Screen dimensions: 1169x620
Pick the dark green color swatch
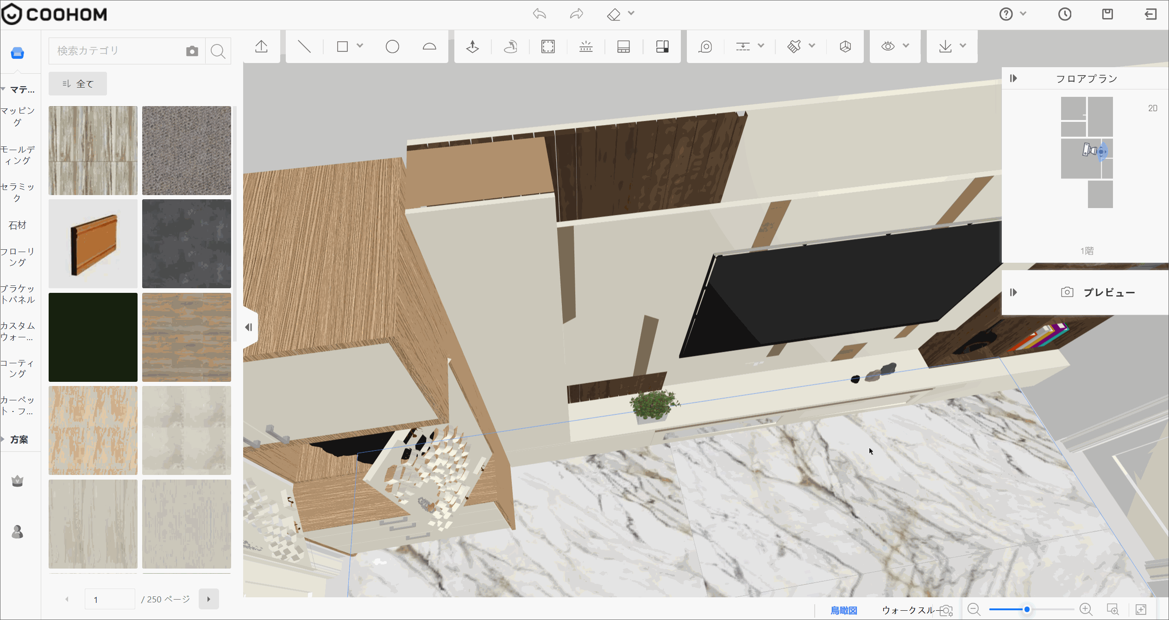[93, 337]
